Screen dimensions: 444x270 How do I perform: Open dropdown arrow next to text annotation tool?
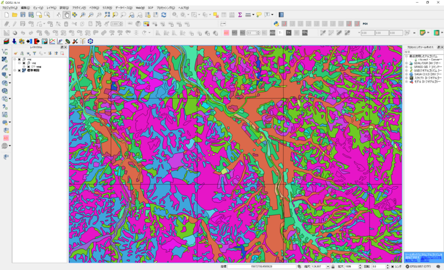(x=273, y=15)
